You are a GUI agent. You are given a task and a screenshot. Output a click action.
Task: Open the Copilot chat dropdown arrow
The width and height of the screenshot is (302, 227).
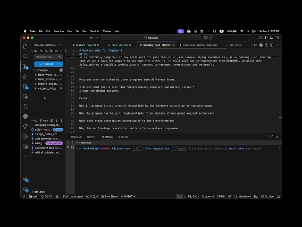[x=211, y=38]
